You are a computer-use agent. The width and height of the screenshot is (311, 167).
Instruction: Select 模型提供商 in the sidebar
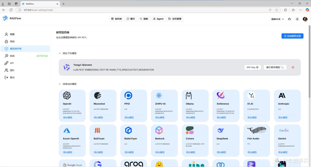tap(25, 49)
